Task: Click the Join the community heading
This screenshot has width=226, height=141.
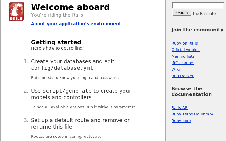Action: tap(197, 30)
